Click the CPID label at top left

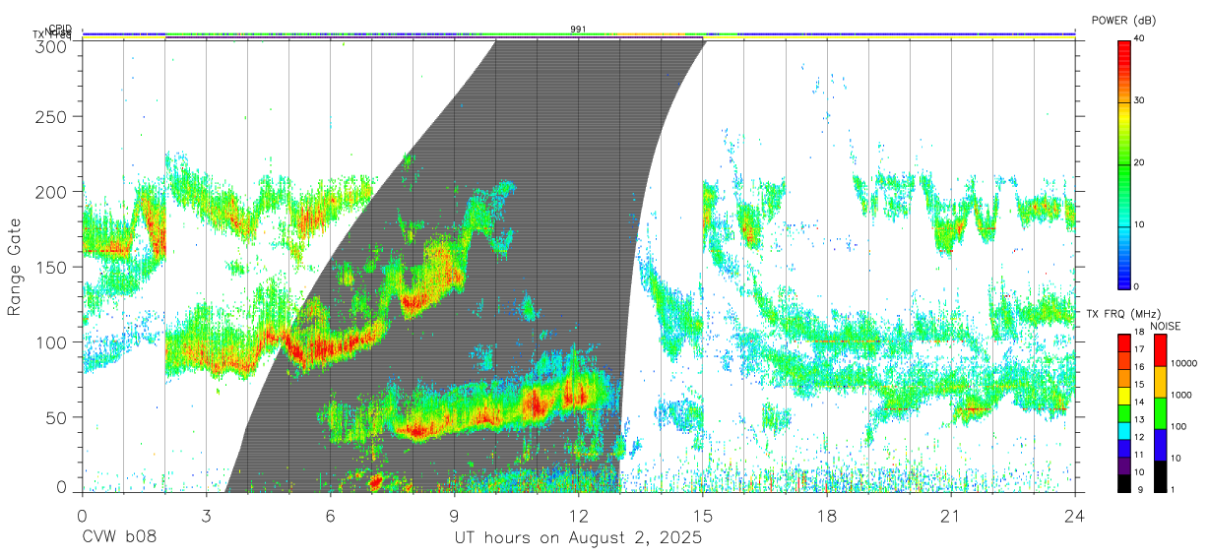[x=60, y=29]
